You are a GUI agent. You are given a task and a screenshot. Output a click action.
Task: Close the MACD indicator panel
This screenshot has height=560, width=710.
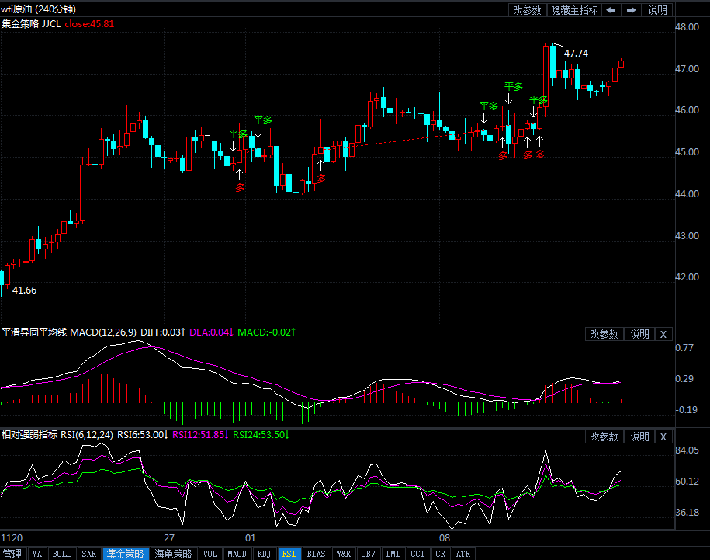(x=663, y=334)
